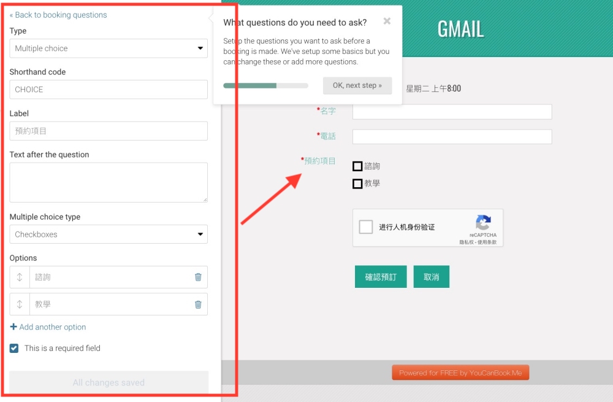This screenshot has width=613, height=402.
Task: Check the 諮詢 checkbox in booking form
Action: [357, 166]
